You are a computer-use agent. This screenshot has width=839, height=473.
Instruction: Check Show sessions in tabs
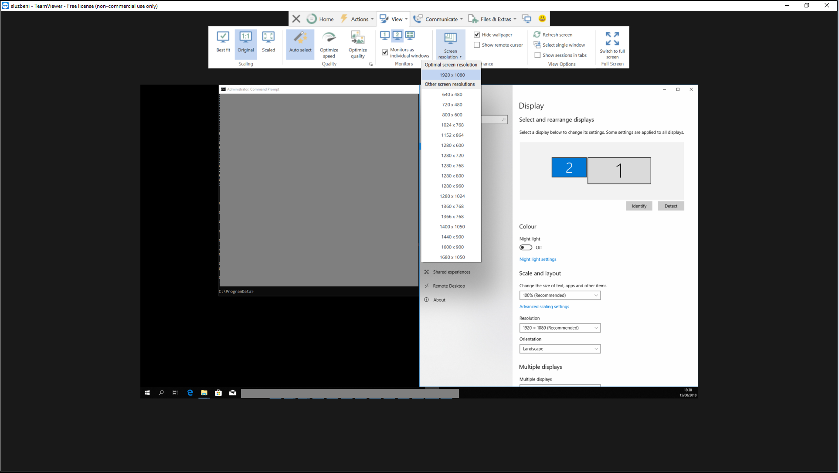point(537,55)
